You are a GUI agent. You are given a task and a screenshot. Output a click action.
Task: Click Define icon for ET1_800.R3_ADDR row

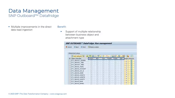point(126,73)
